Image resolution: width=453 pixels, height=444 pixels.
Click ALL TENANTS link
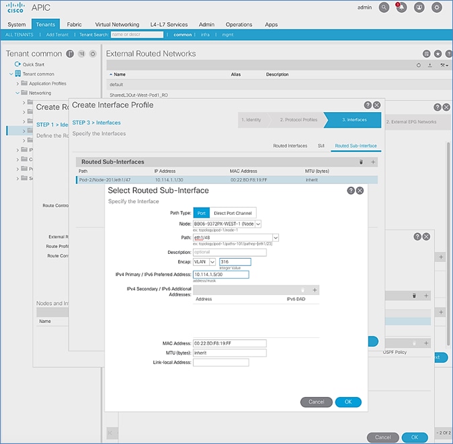19,35
